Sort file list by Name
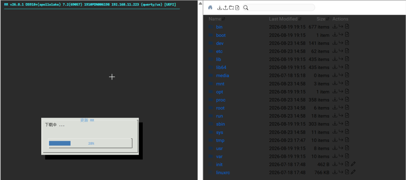This screenshot has width=406, height=180. [x=217, y=19]
